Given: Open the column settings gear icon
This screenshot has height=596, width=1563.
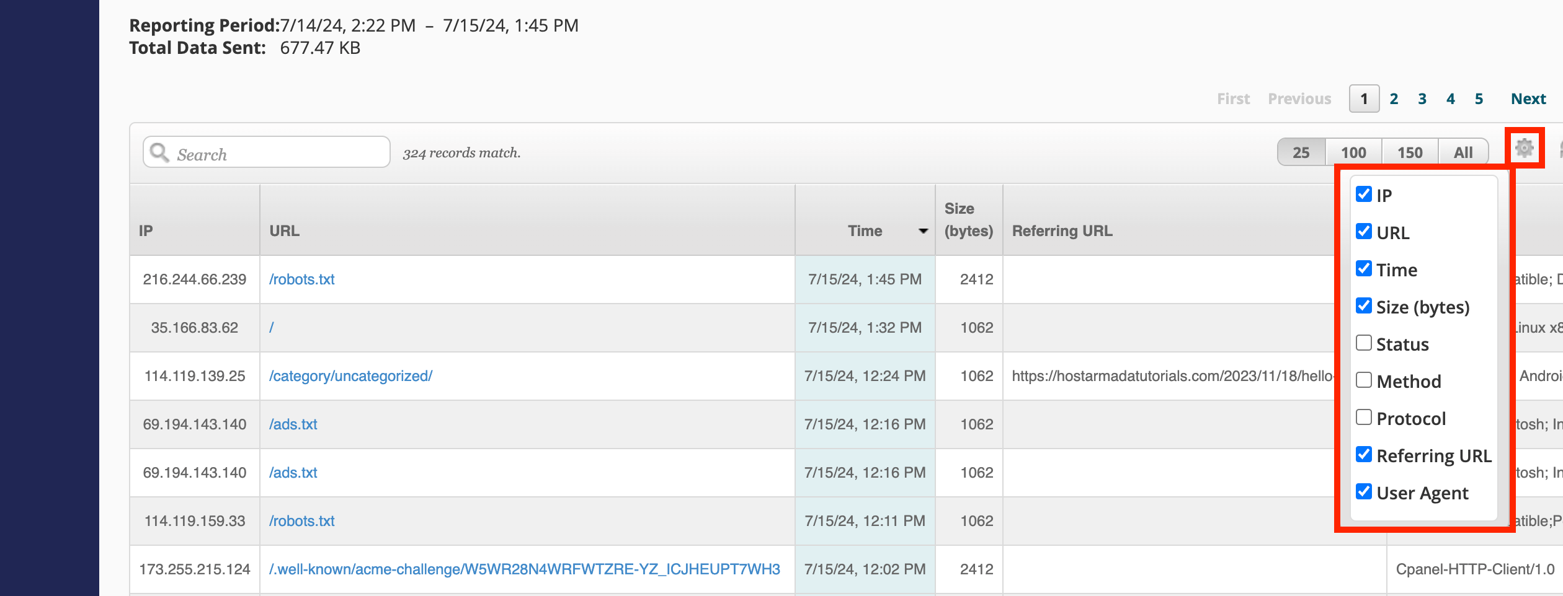Looking at the screenshot, I should (1524, 148).
